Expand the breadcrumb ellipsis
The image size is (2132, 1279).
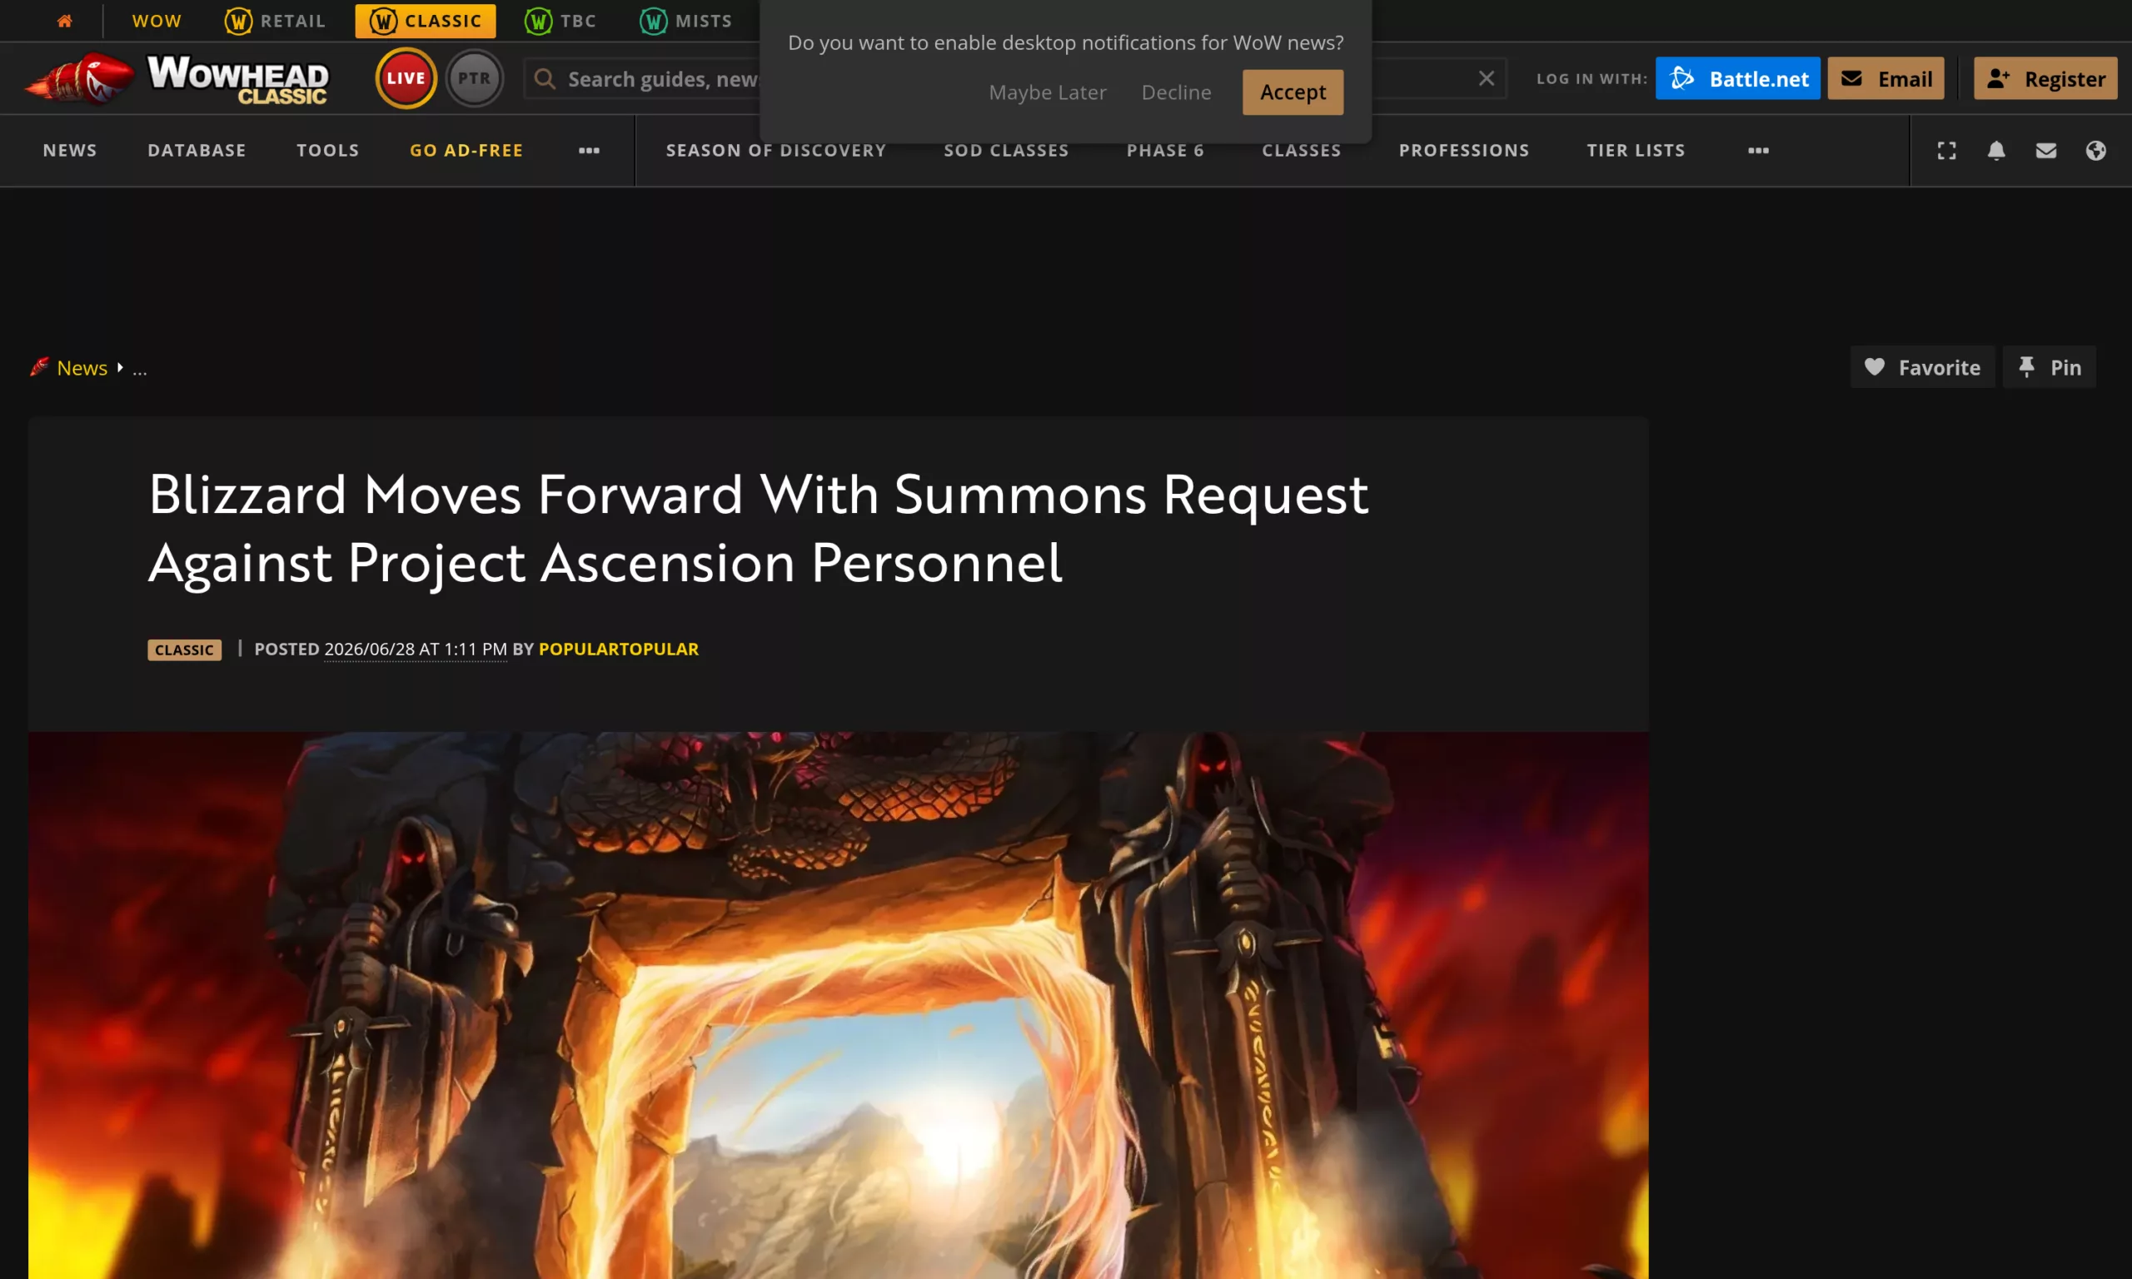click(x=140, y=370)
